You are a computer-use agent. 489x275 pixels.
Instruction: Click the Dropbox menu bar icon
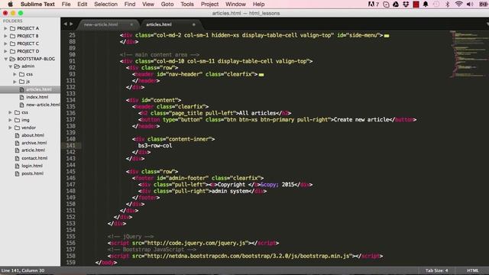[406, 4]
